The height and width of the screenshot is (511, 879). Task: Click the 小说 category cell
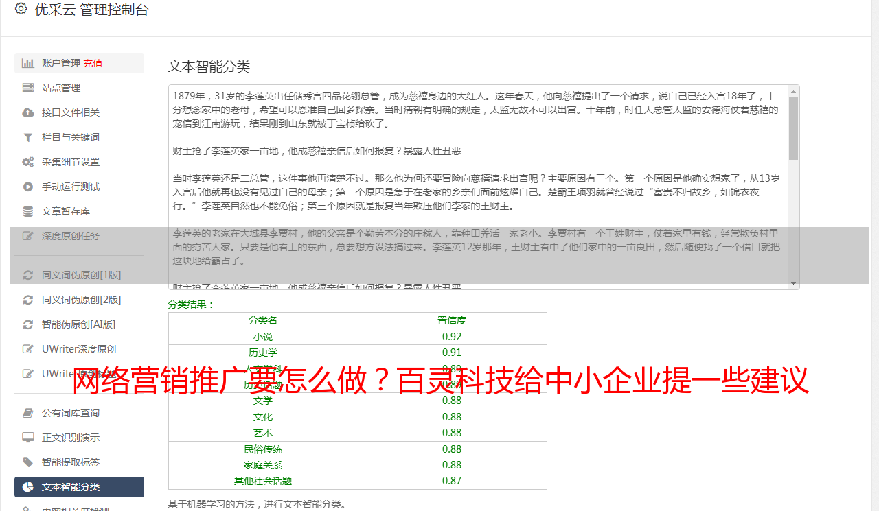[x=263, y=337]
